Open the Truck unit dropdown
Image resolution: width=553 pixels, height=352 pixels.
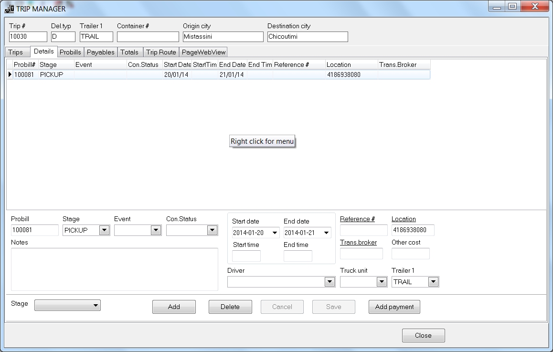(x=382, y=282)
